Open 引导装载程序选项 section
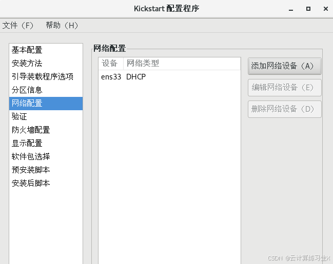Viewport: 333px width, 264px height. point(46,76)
